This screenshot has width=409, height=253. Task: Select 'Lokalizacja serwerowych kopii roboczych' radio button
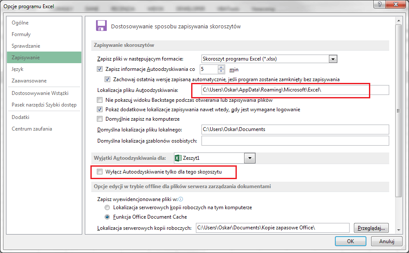(x=107, y=207)
